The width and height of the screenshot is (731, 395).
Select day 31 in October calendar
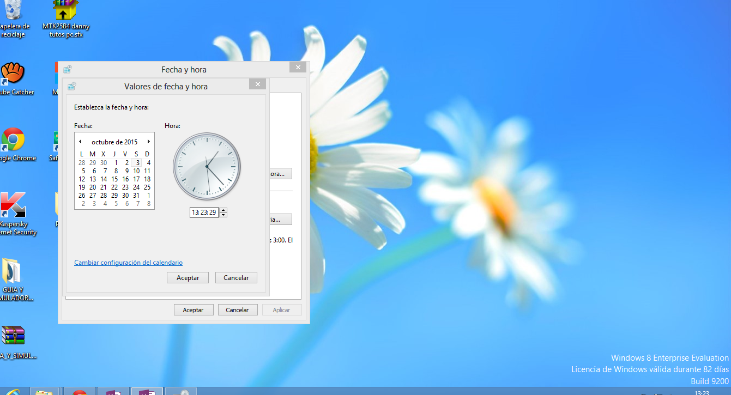coord(136,195)
